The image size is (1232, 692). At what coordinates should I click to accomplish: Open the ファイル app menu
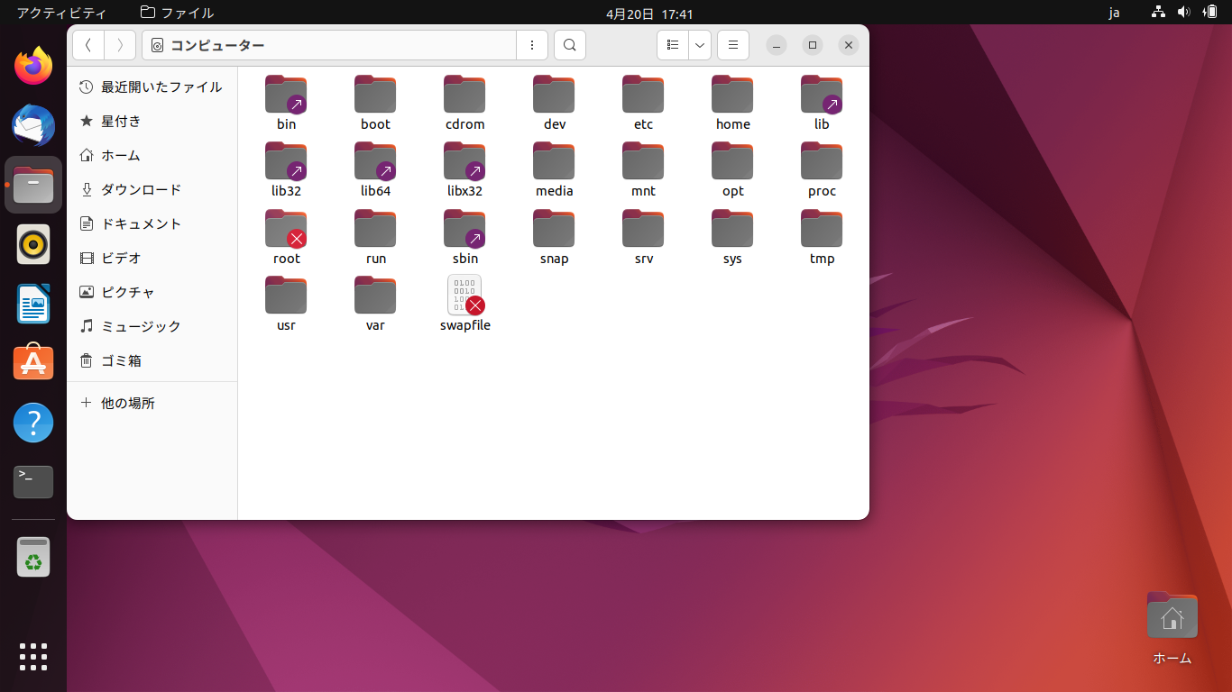178,13
